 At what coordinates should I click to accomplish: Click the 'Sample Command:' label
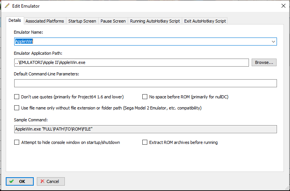tap(31, 120)
